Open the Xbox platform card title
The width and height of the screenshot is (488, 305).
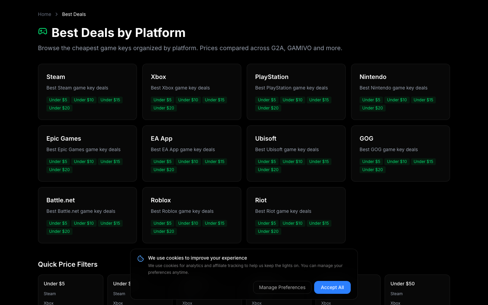[x=158, y=77]
